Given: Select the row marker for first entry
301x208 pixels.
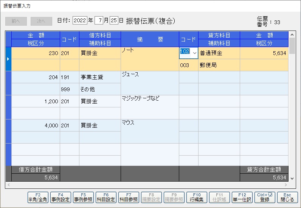Looking at the screenshot, I should pos(8,59).
